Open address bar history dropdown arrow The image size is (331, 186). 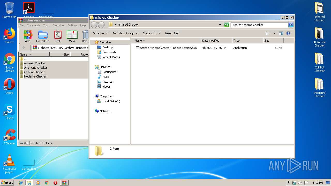click(x=220, y=25)
